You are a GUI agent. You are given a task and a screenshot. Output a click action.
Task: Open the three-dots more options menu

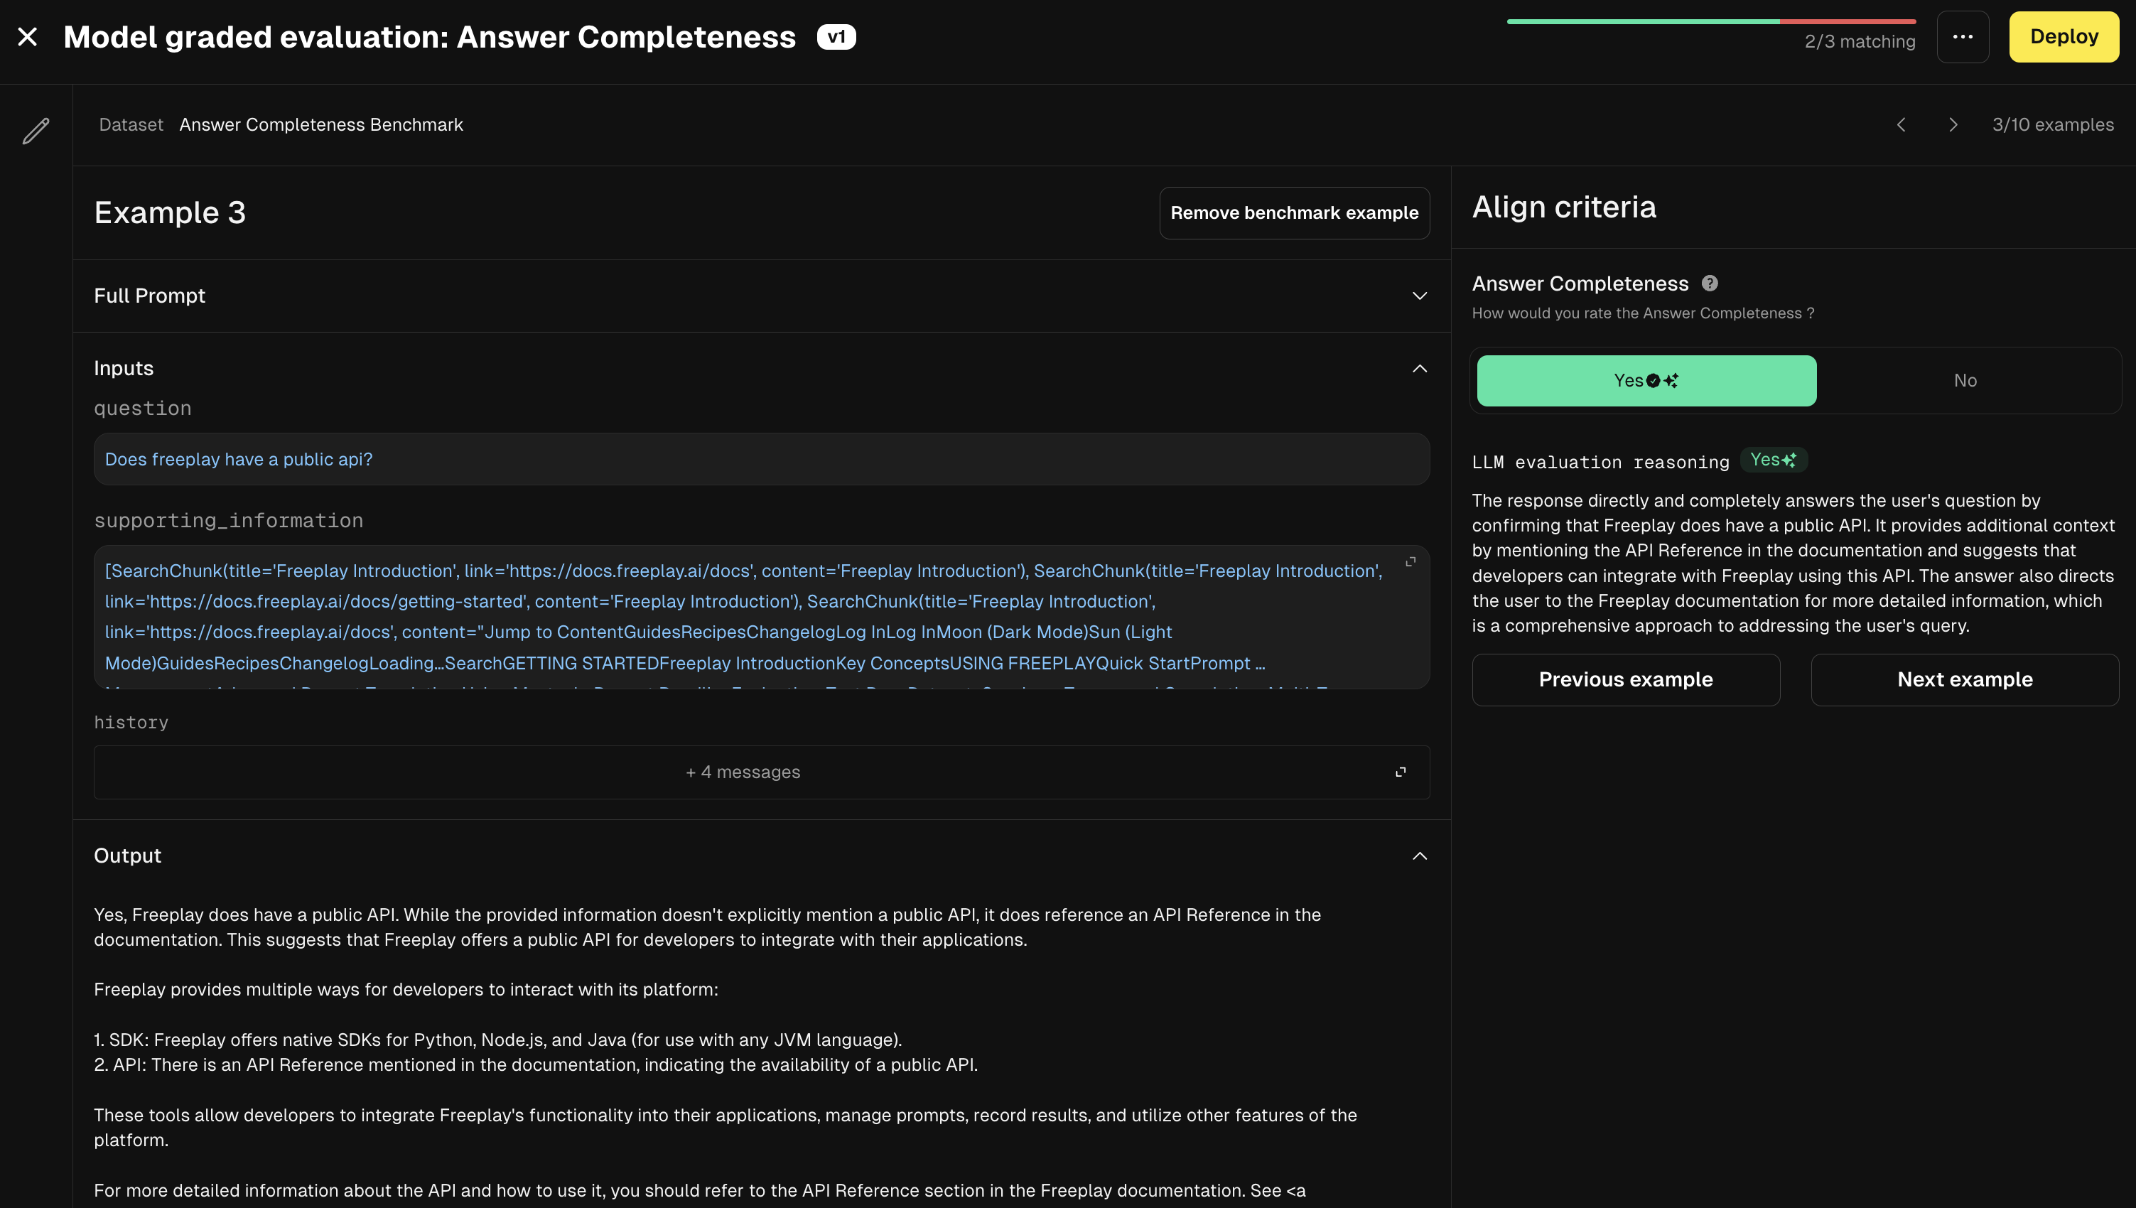1962,36
